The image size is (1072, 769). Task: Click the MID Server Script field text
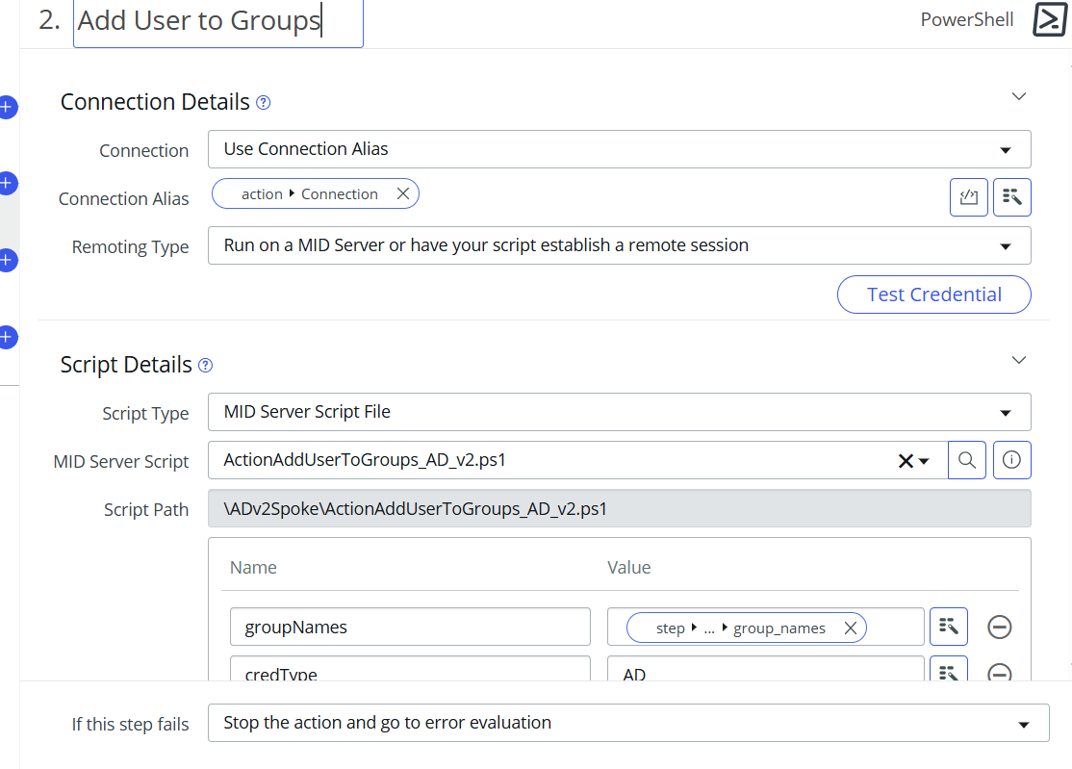365,460
